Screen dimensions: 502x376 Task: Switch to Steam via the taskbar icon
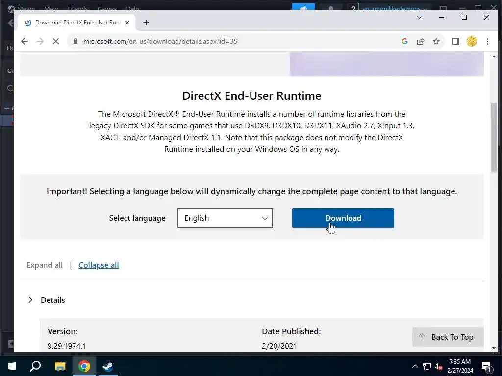pyautogui.click(x=108, y=366)
